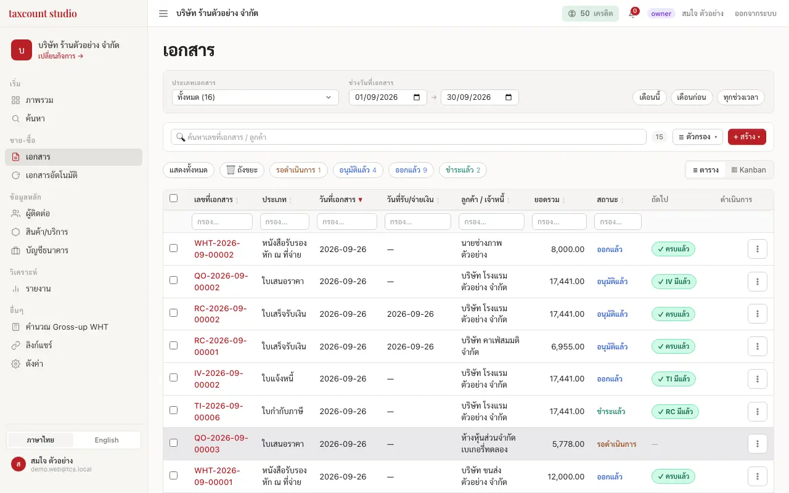Filter by อนุมัติแล้ว 4 status chip
The width and height of the screenshot is (789, 493).
(358, 170)
